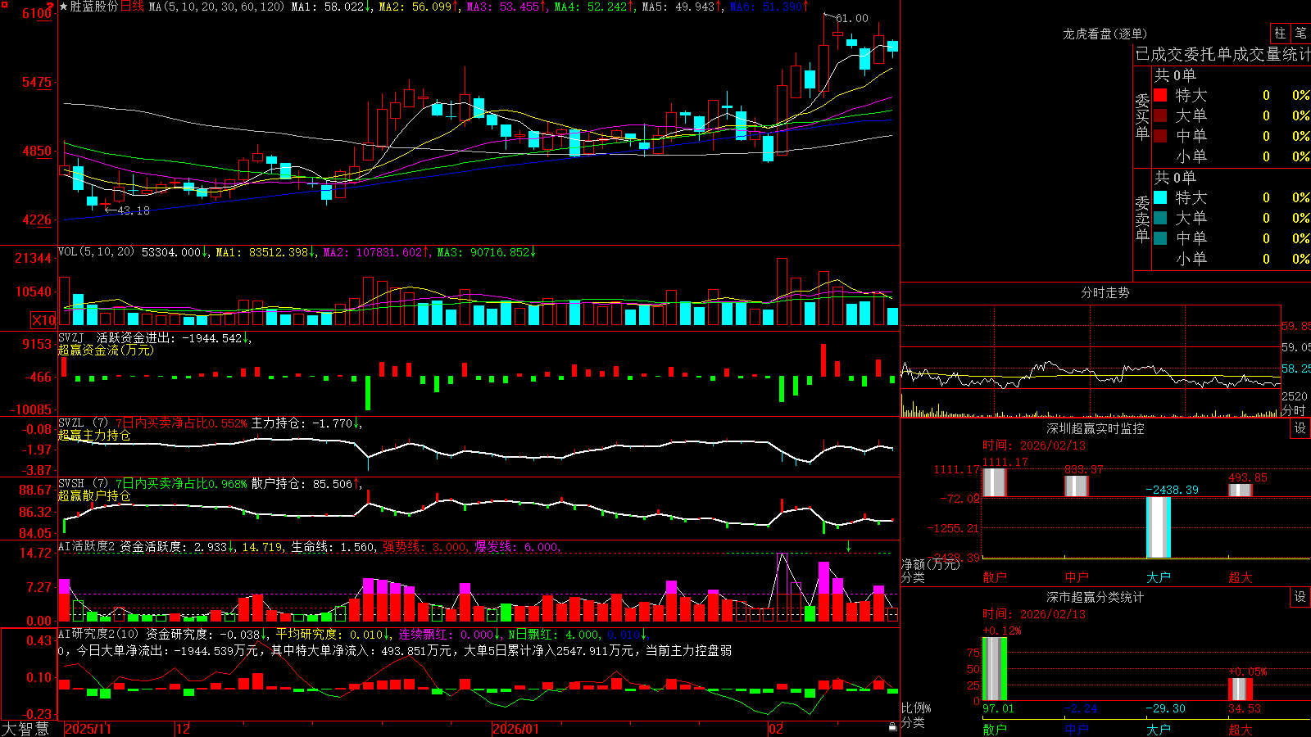Click the green down arrow in the AI活跃度2 panel

click(848, 547)
